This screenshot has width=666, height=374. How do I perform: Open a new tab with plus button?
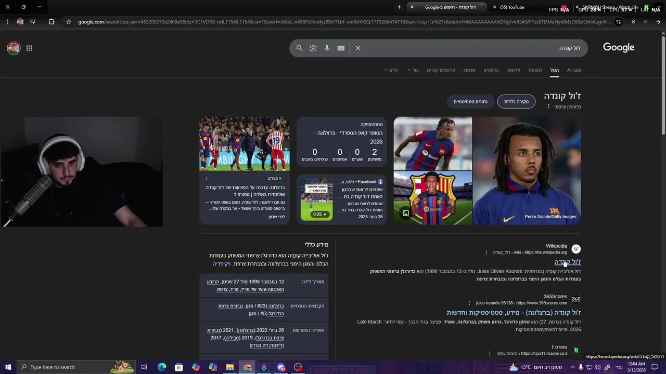pos(400,7)
